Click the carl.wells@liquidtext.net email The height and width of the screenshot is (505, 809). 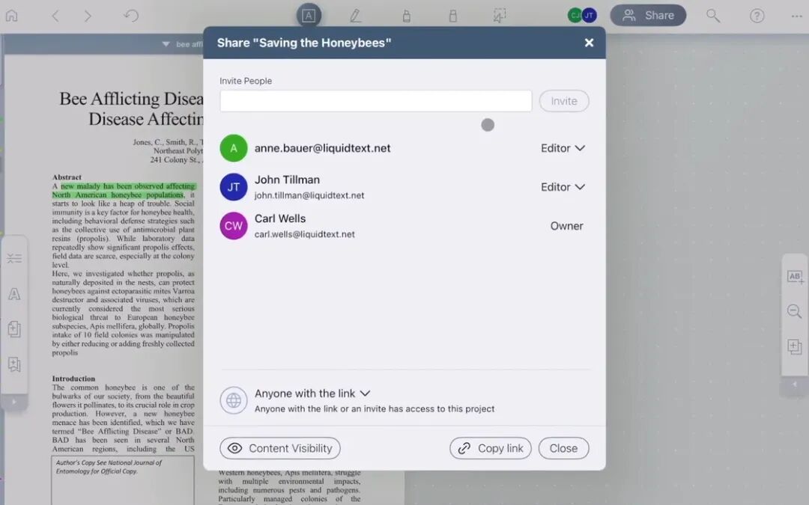point(304,234)
